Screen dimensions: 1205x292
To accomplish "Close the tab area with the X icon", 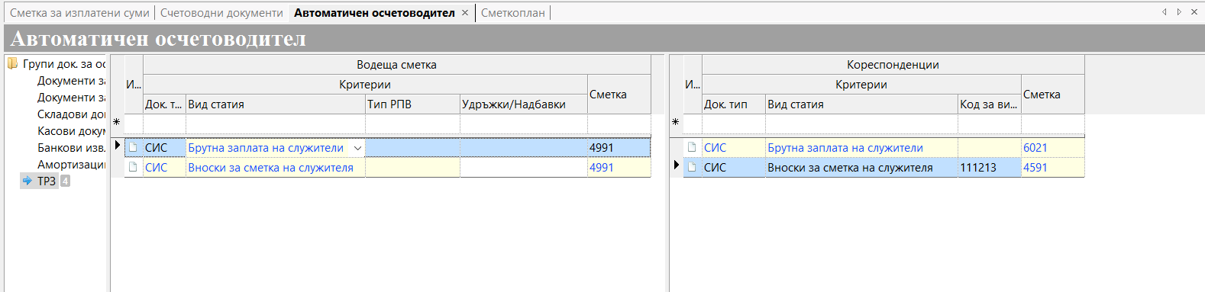I will [1194, 12].
